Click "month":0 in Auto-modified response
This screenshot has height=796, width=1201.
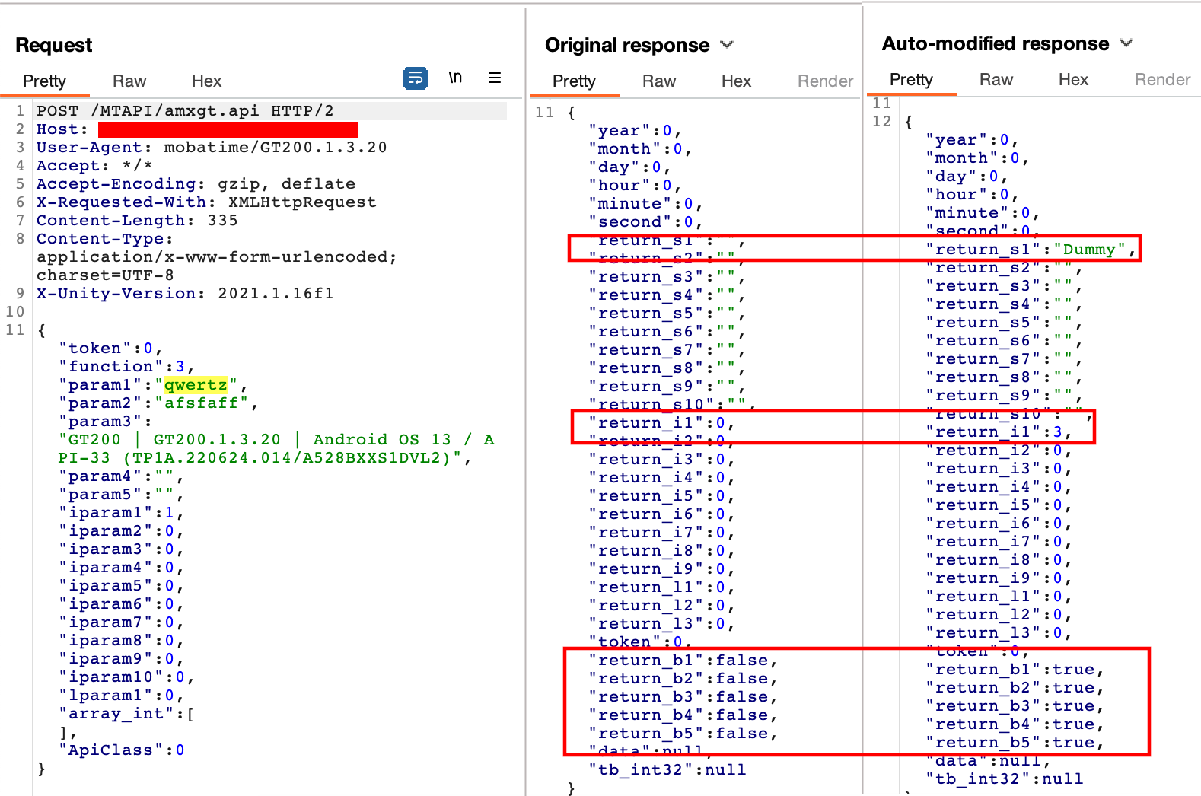coord(978,158)
